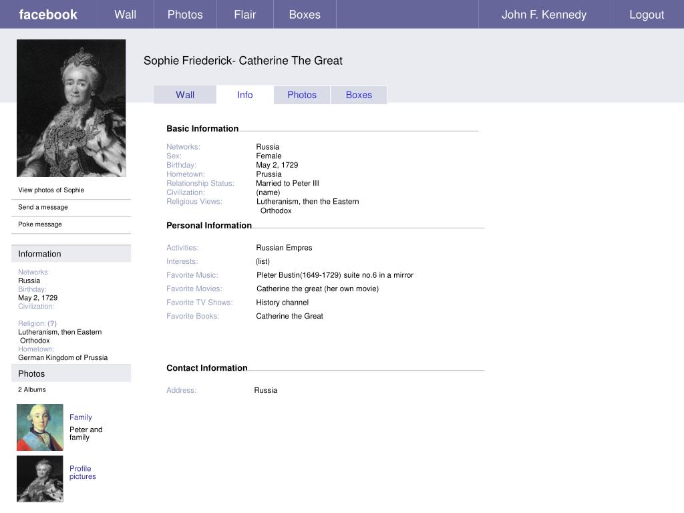This screenshot has height=513, width=684.
Task: Click the John F. Kennedy account name
Action: 544,15
